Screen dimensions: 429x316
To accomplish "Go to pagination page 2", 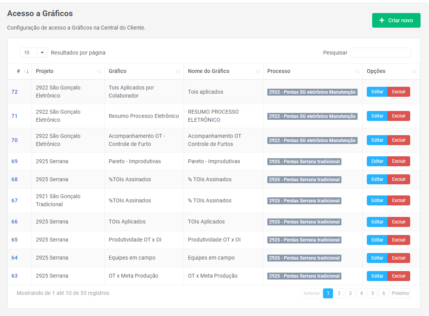I will point(339,293).
